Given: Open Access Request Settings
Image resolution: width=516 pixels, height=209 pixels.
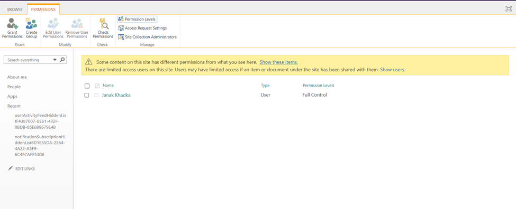Looking at the screenshot, I should click(142, 28).
